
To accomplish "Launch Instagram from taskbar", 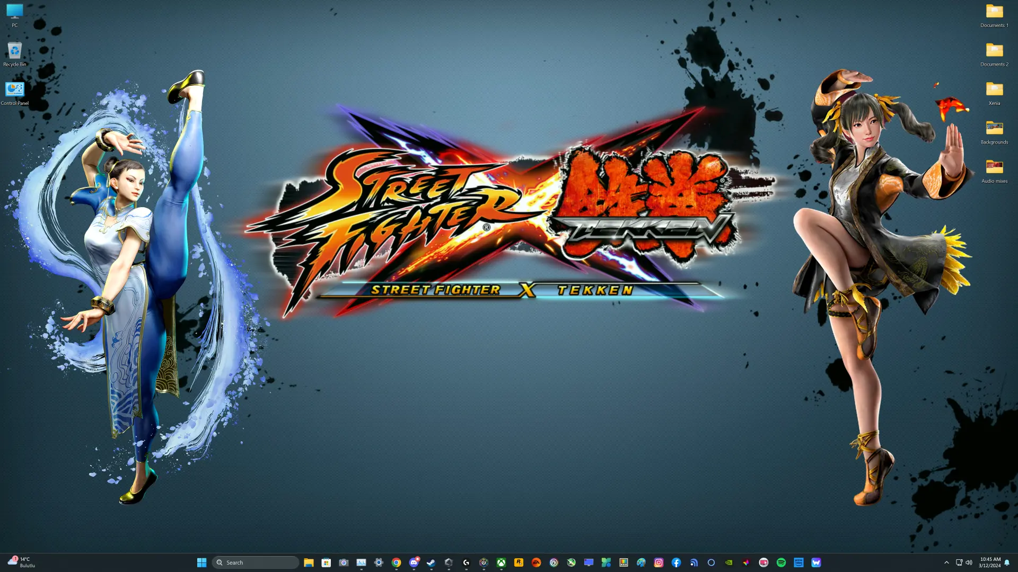I will pyautogui.click(x=659, y=562).
